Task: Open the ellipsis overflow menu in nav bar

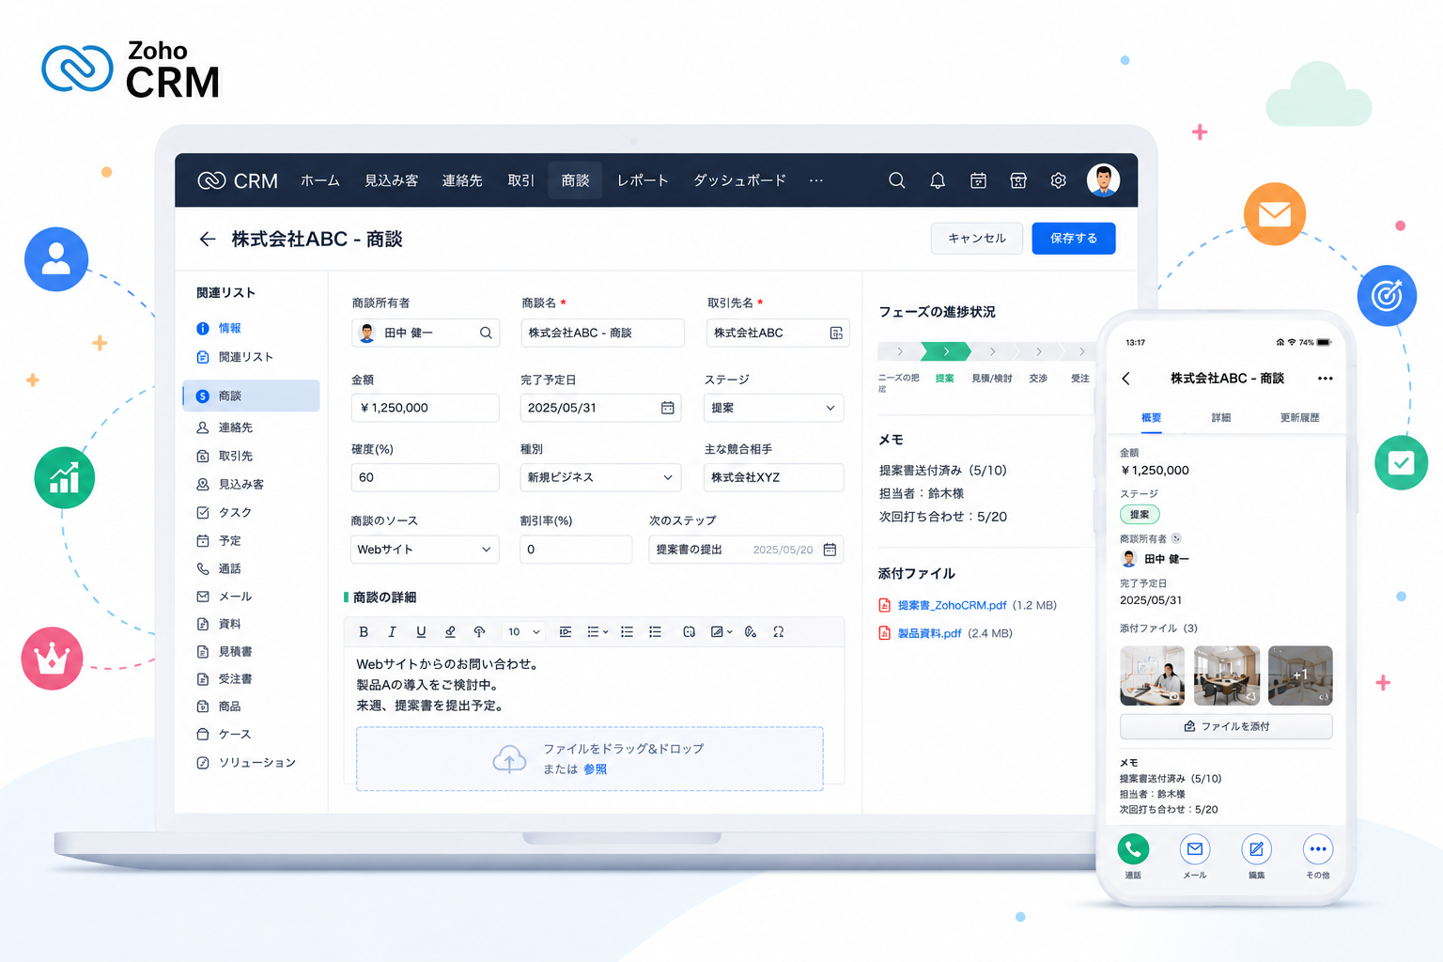Action: tap(816, 180)
